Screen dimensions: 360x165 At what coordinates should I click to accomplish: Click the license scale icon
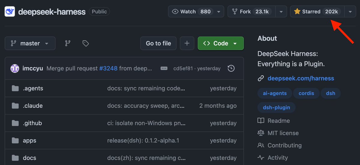[x=261, y=133]
